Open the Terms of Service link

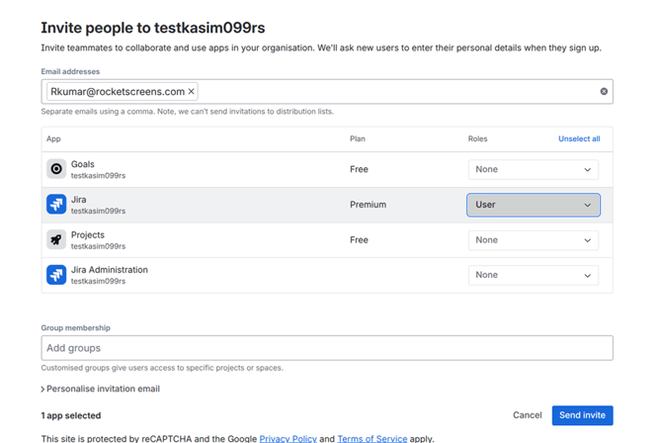[372, 438]
